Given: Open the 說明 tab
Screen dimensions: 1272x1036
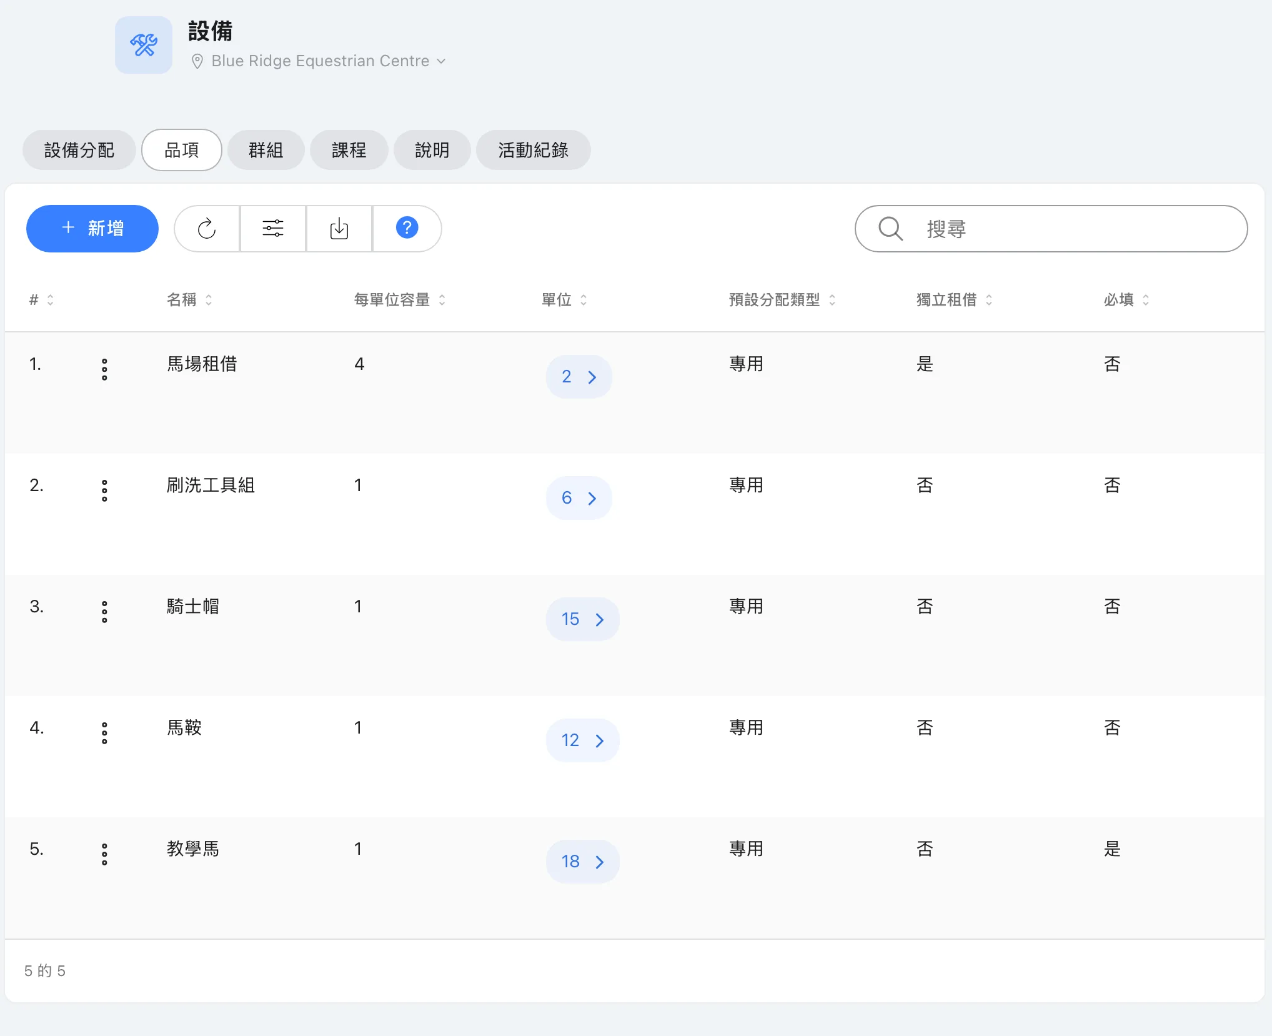Looking at the screenshot, I should [432, 150].
